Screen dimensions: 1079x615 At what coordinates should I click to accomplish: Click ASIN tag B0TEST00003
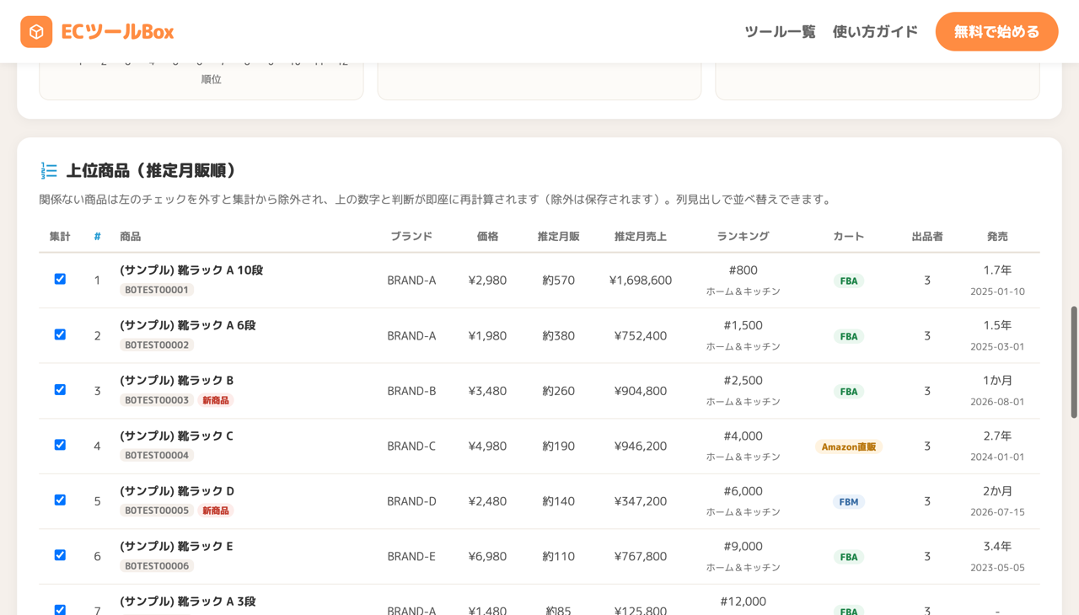[157, 400]
